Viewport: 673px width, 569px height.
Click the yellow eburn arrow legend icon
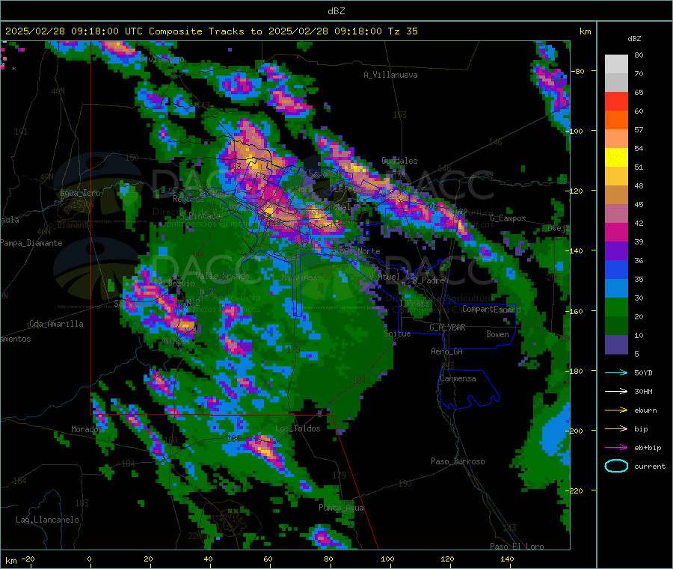pos(616,410)
